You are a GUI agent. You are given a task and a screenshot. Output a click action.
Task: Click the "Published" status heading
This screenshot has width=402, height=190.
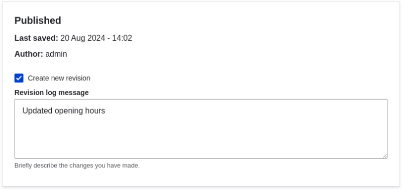tap(38, 21)
